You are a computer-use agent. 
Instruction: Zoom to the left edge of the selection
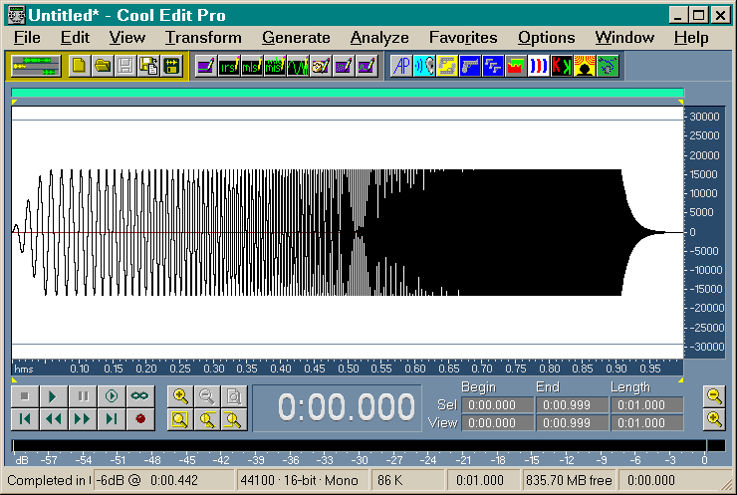[207, 419]
